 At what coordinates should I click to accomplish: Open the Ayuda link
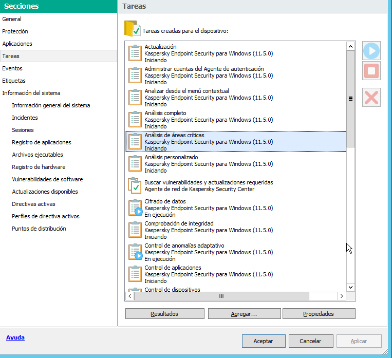15,337
